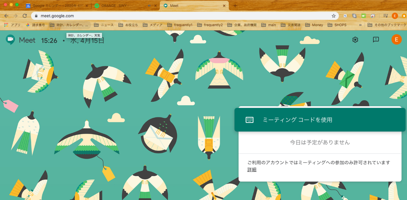407x200 pixels.
Task: Close the Meet tab
Action: [x=224, y=6]
